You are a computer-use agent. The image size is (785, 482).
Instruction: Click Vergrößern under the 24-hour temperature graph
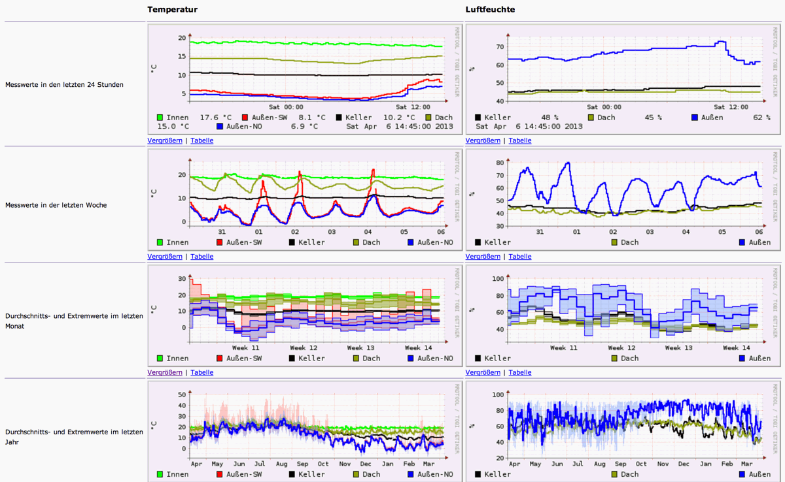coord(165,140)
